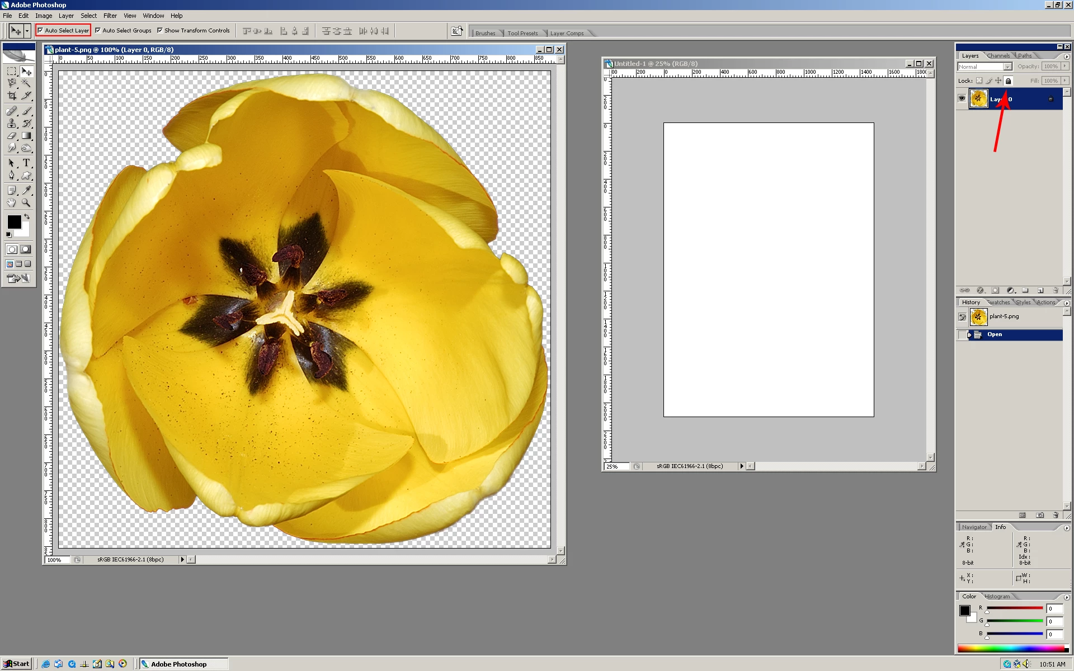Open the Filter menu
1074x671 pixels.
(110, 16)
